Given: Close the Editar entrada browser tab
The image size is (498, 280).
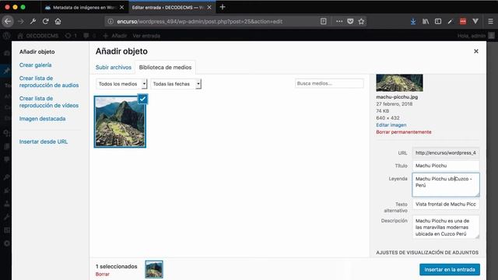Looking at the screenshot, I should click(209, 7).
